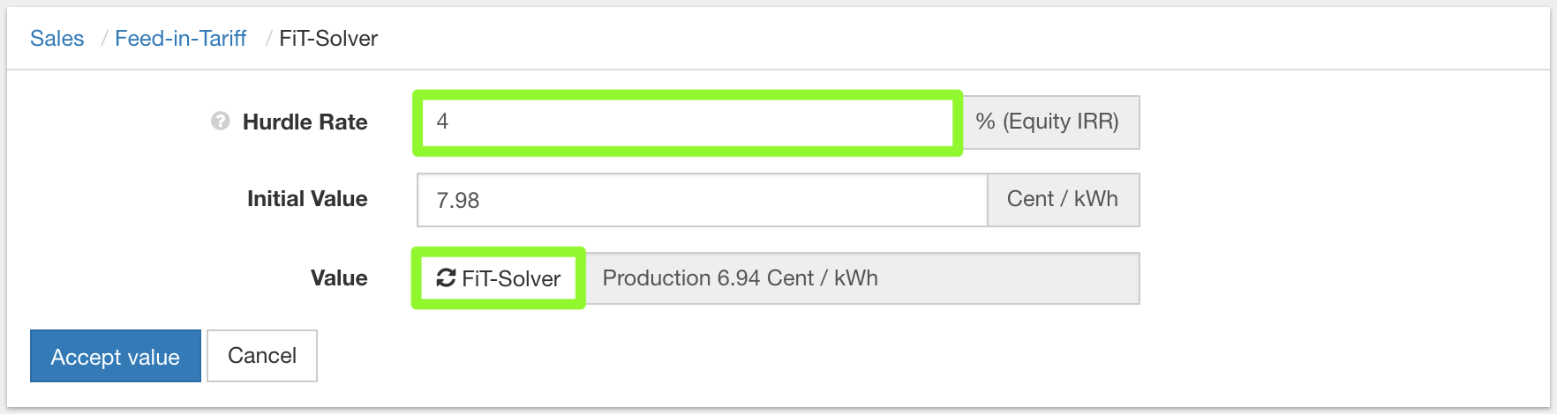Click the slash separator before FiT-Solver breadcrumb
The width and height of the screenshot is (1557, 414).
point(267,39)
